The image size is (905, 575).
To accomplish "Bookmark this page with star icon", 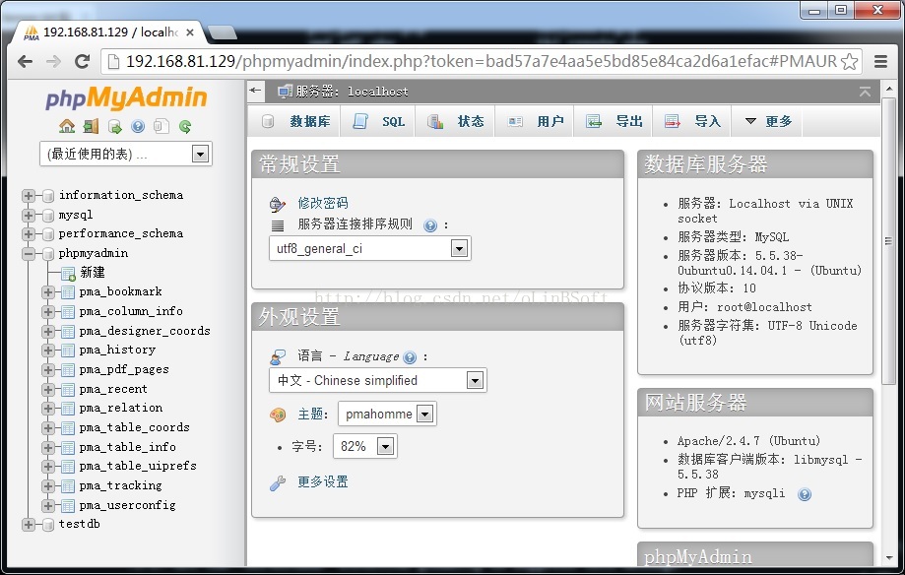I will (849, 61).
